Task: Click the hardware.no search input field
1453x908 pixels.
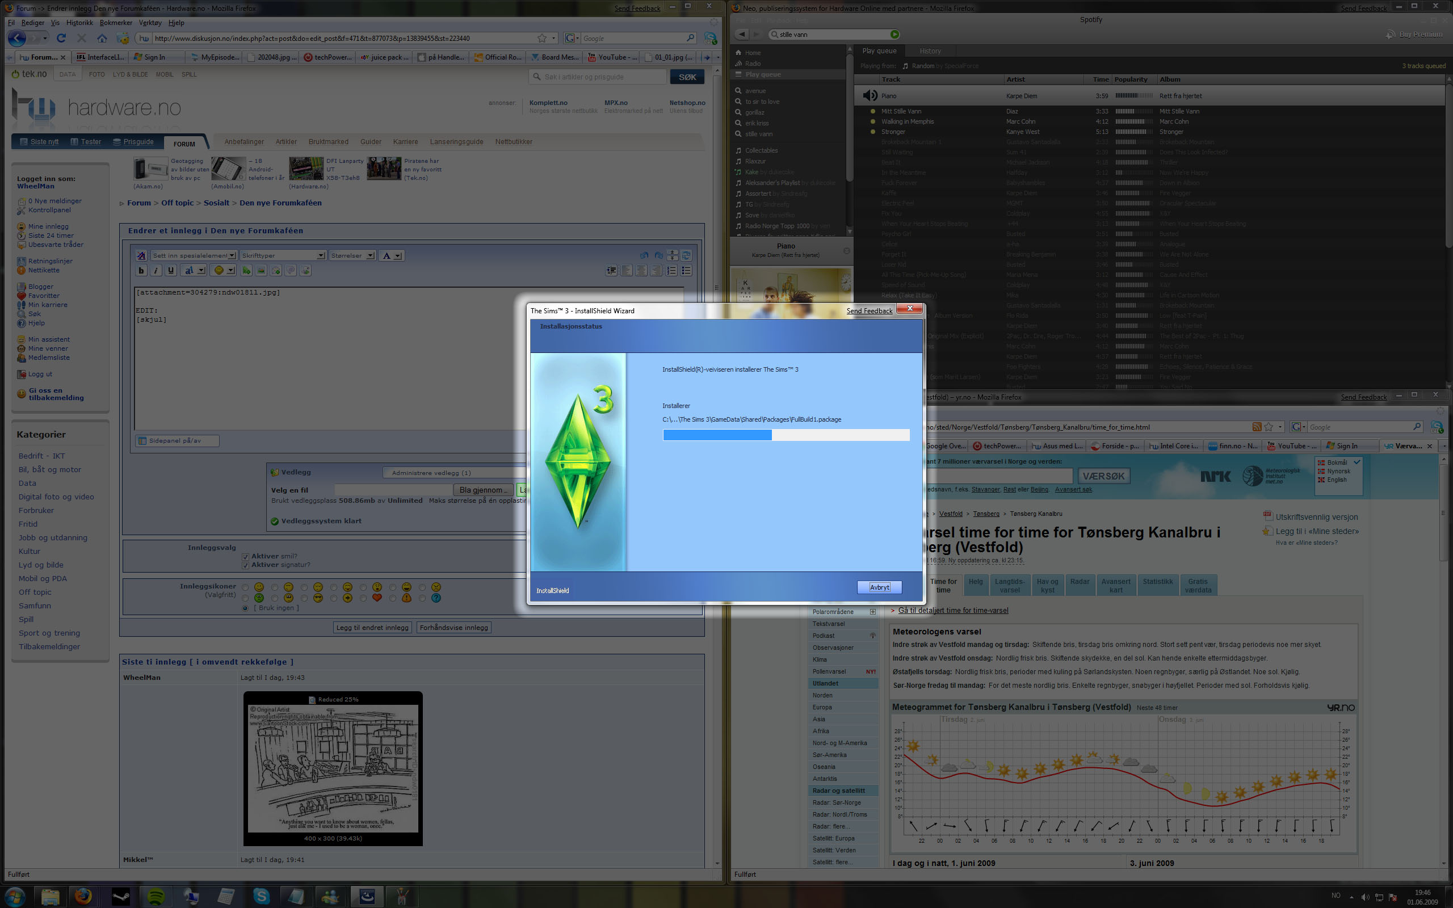Action: (x=598, y=77)
